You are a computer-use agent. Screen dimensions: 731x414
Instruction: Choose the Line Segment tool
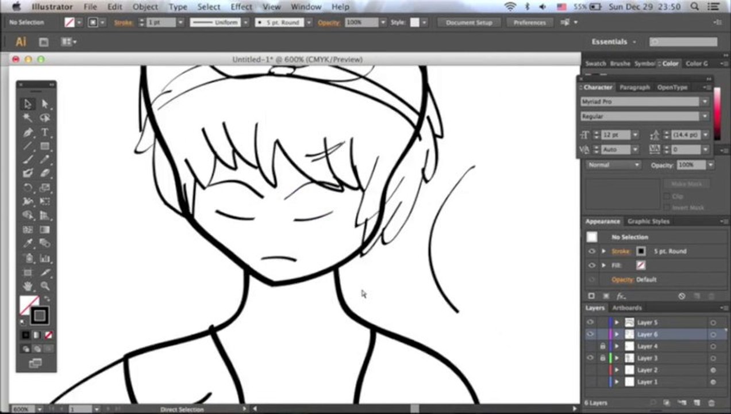[27, 146]
